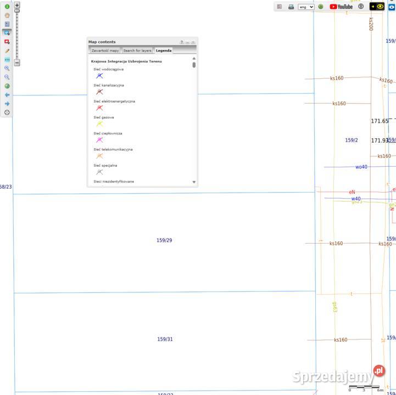This screenshot has height=395, width=396.
Task: Toggle the high-contrast yellow eye mode
Action: pos(377,7)
